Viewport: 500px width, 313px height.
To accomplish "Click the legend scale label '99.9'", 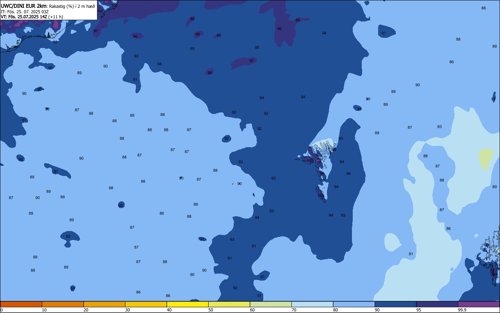I will click(x=462, y=310).
